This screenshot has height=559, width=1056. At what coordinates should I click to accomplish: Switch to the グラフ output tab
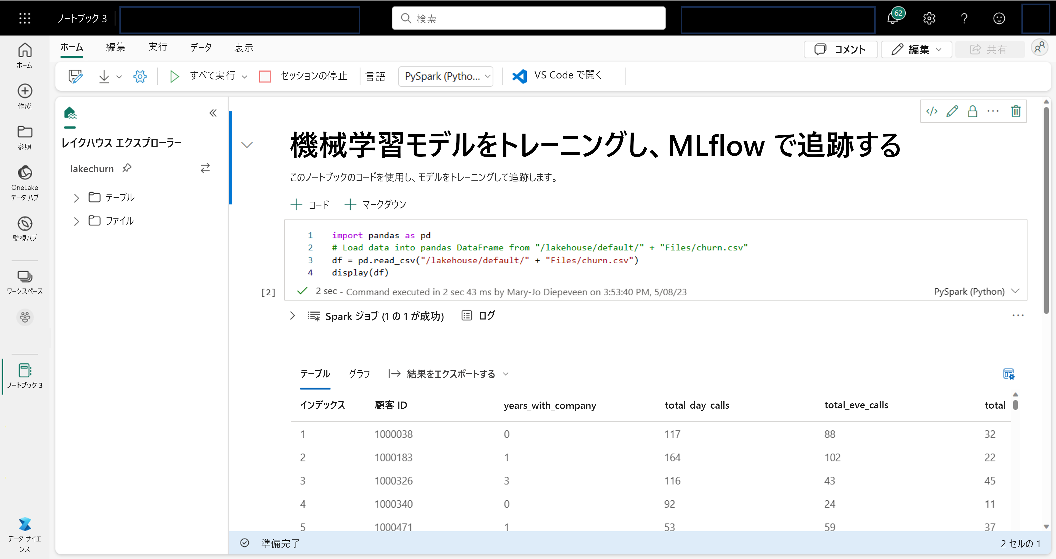359,374
